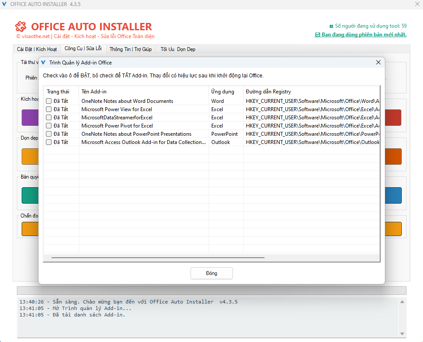Toggle Microsoft Access Outlook Add-in checkbox

coord(48,142)
